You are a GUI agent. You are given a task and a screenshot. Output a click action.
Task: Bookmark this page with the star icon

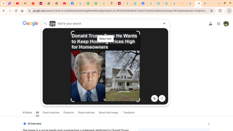click(211, 11)
